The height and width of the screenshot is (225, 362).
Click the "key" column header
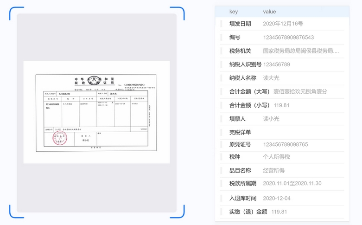coord(234,12)
